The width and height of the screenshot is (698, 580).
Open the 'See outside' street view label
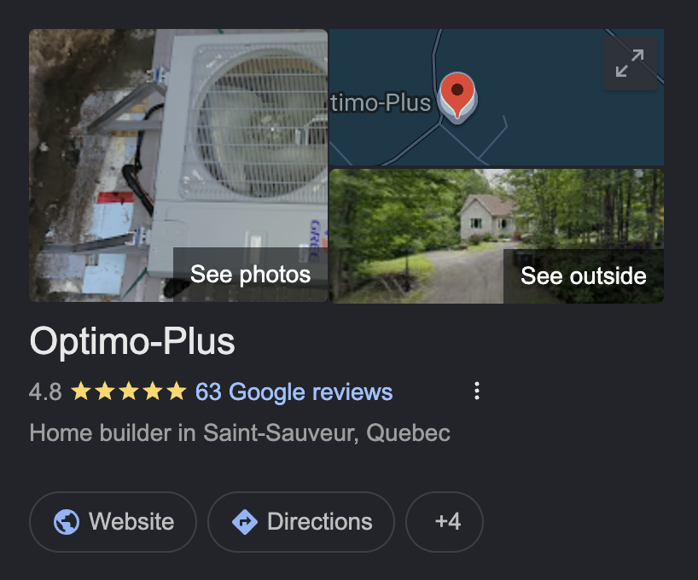584,276
